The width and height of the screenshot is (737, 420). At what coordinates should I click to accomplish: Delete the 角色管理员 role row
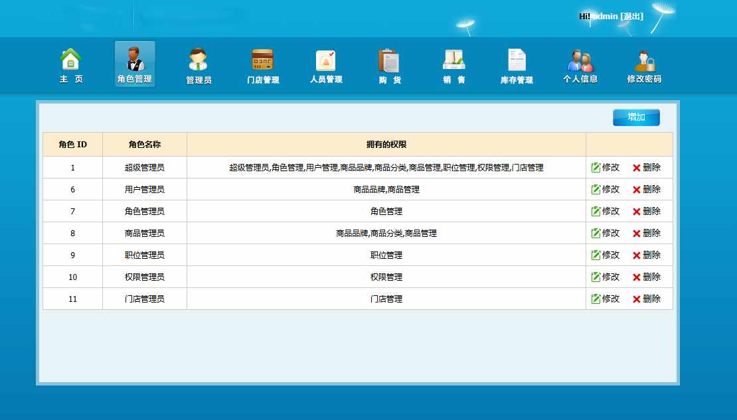pyautogui.click(x=647, y=212)
